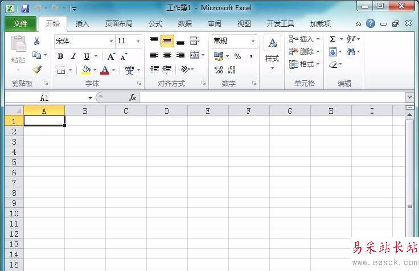
Task: Select row 5 header
Action: pos(14,162)
